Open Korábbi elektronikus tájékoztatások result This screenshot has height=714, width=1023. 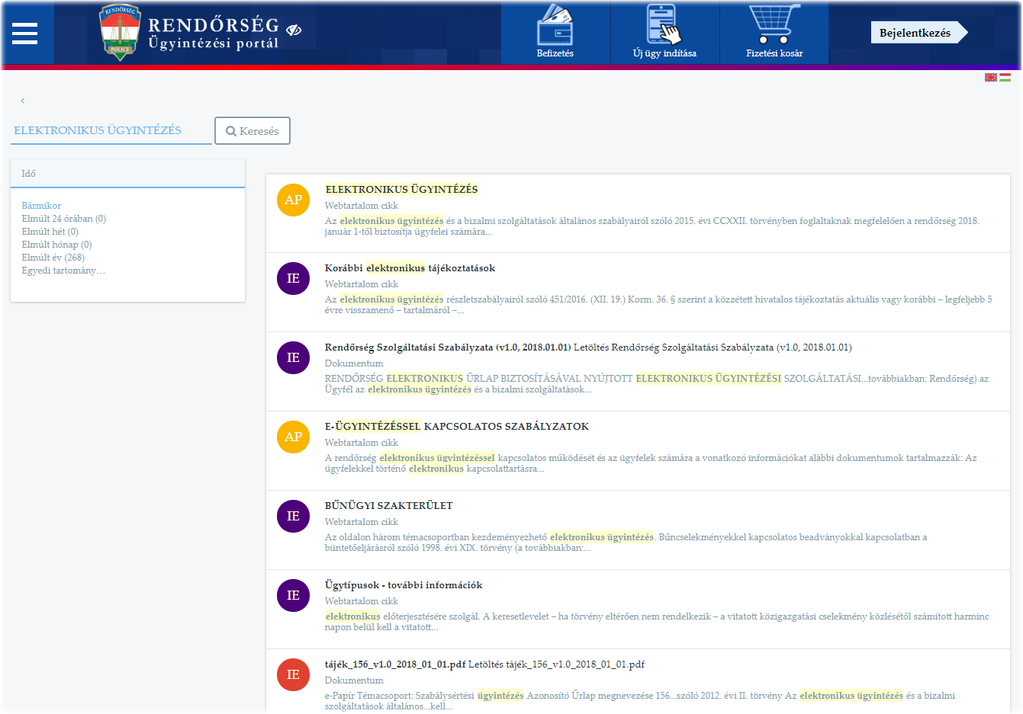(410, 268)
